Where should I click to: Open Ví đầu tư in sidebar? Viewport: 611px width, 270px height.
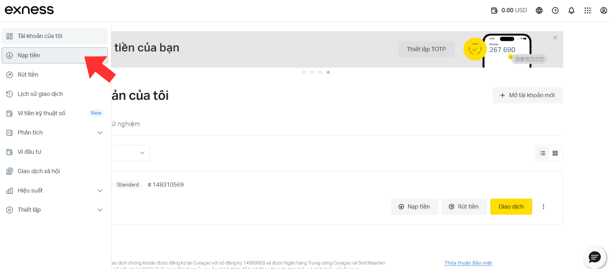click(x=55, y=152)
